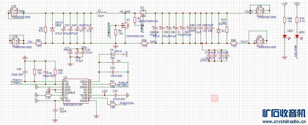This screenshot has width=308, height=125.
Task: Click the C53 capacitor label
Action: coord(173,32)
